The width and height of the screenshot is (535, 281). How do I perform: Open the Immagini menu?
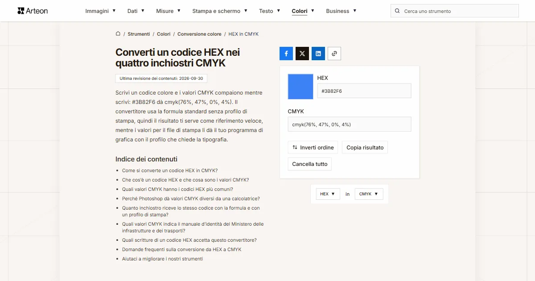100,11
